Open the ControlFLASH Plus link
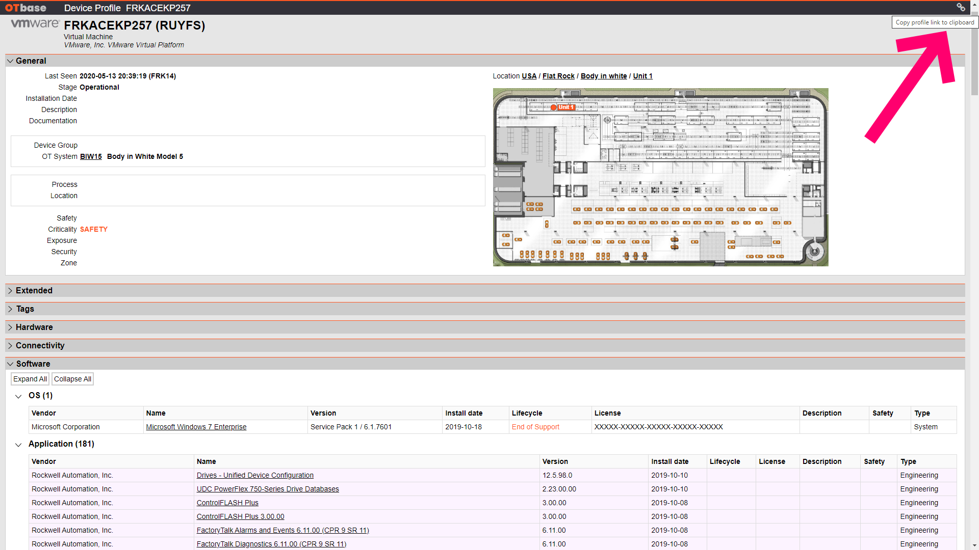 (x=227, y=503)
